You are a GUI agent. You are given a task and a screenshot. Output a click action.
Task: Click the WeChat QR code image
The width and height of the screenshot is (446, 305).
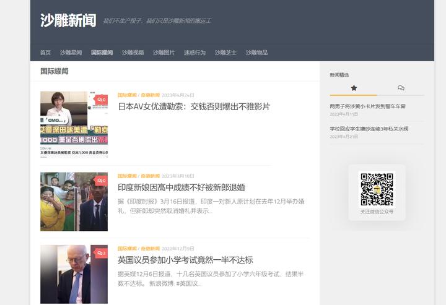tap(377, 189)
